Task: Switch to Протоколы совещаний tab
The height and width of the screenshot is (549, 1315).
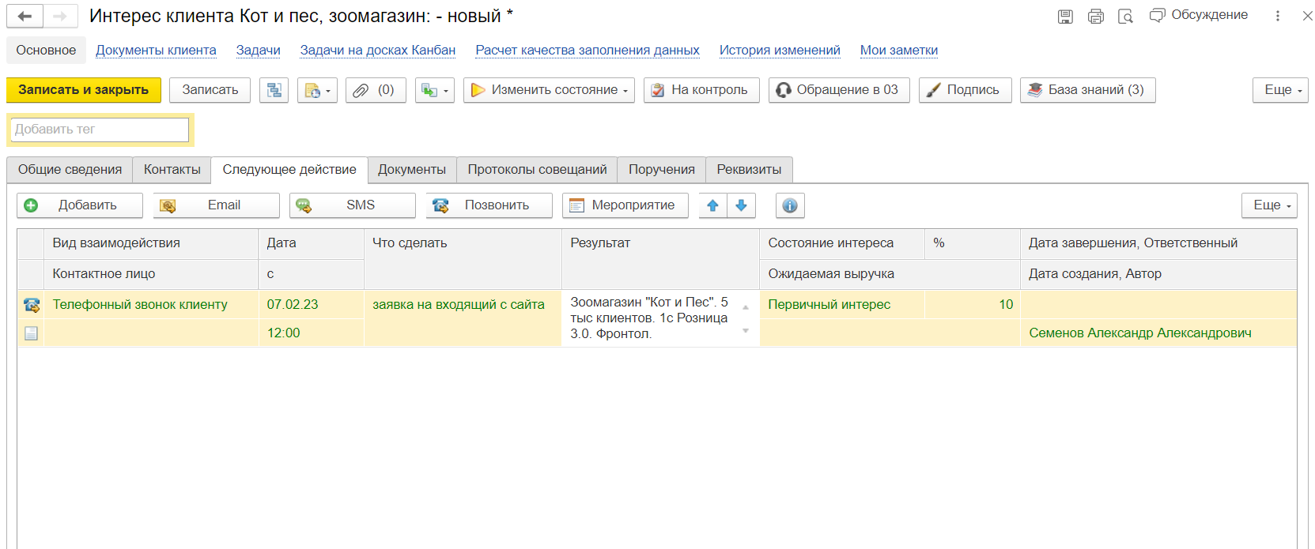Action: click(x=537, y=170)
